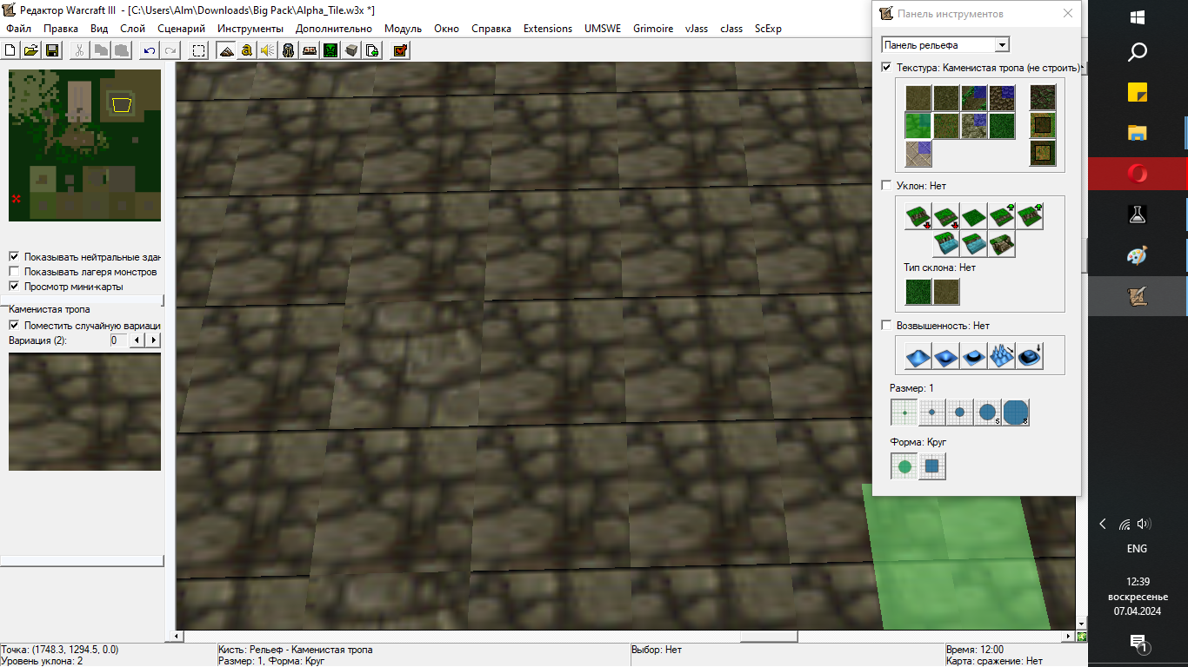Open the Object manager gray cube icon
The width and height of the screenshot is (1188, 667).
351,50
